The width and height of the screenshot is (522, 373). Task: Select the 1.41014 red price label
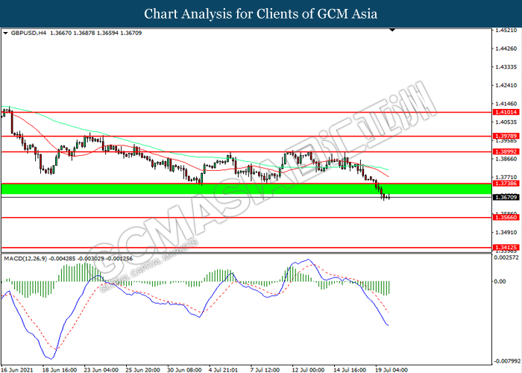pos(503,113)
